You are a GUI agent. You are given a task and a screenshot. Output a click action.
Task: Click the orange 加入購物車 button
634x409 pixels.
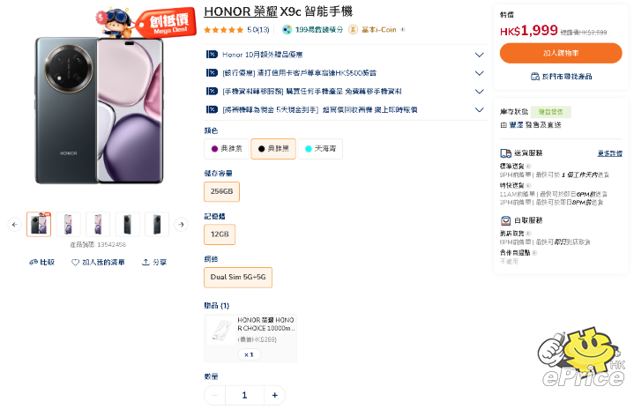561,53
